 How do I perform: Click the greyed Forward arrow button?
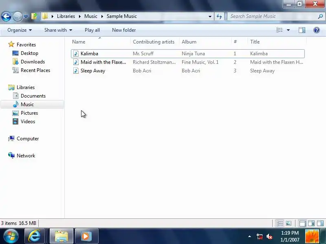click(18, 16)
